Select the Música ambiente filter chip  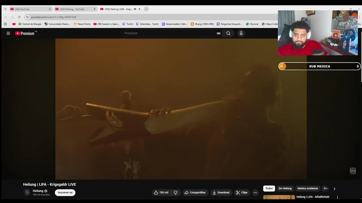308,188
